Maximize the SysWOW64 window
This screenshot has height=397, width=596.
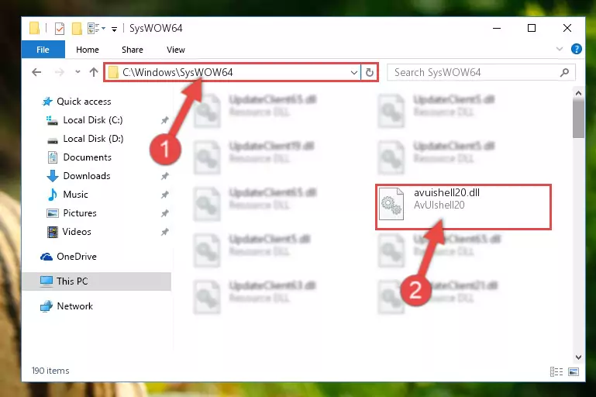[x=532, y=28]
